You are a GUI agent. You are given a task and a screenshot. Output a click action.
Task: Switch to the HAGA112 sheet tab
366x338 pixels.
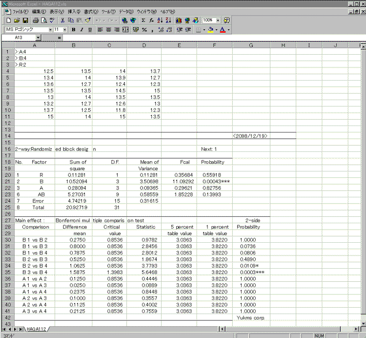[x=37, y=329]
